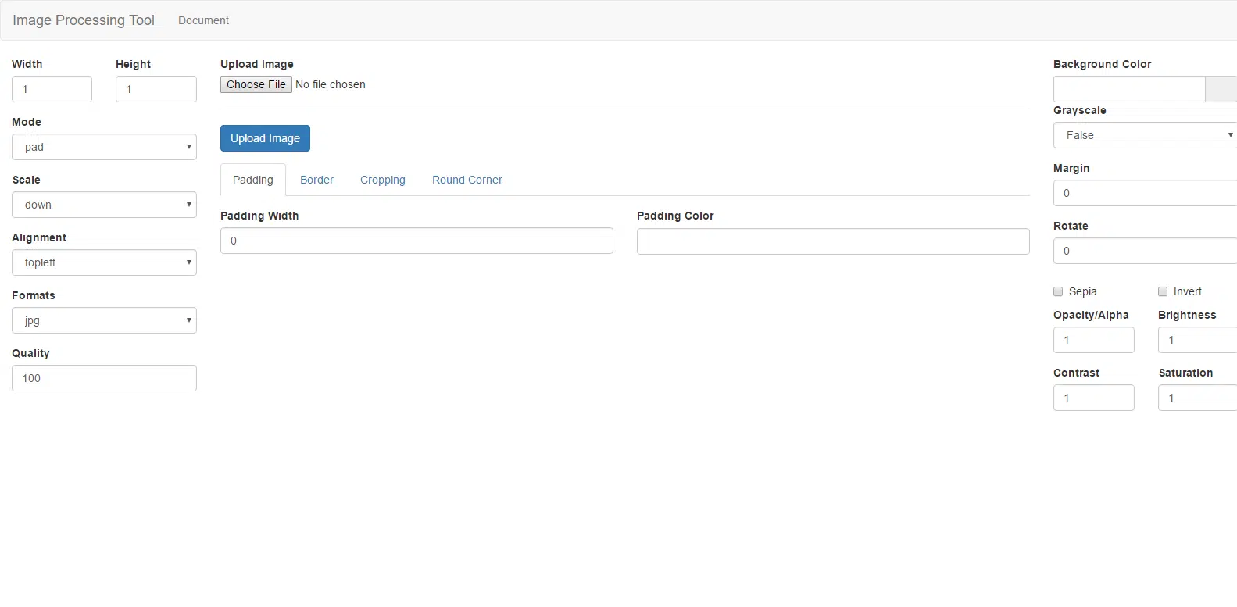Image resolution: width=1237 pixels, height=607 pixels.
Task: Focus the Padding Width input
Action: 417,241
